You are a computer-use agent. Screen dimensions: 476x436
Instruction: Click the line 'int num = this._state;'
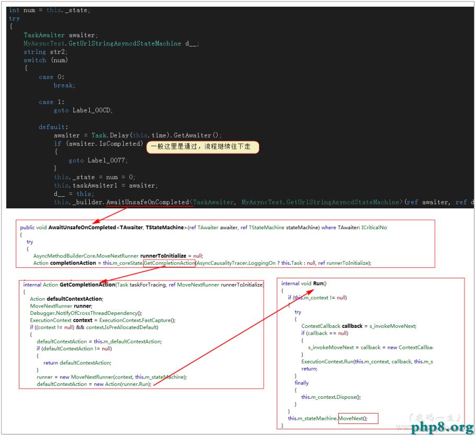click(50, 10)
